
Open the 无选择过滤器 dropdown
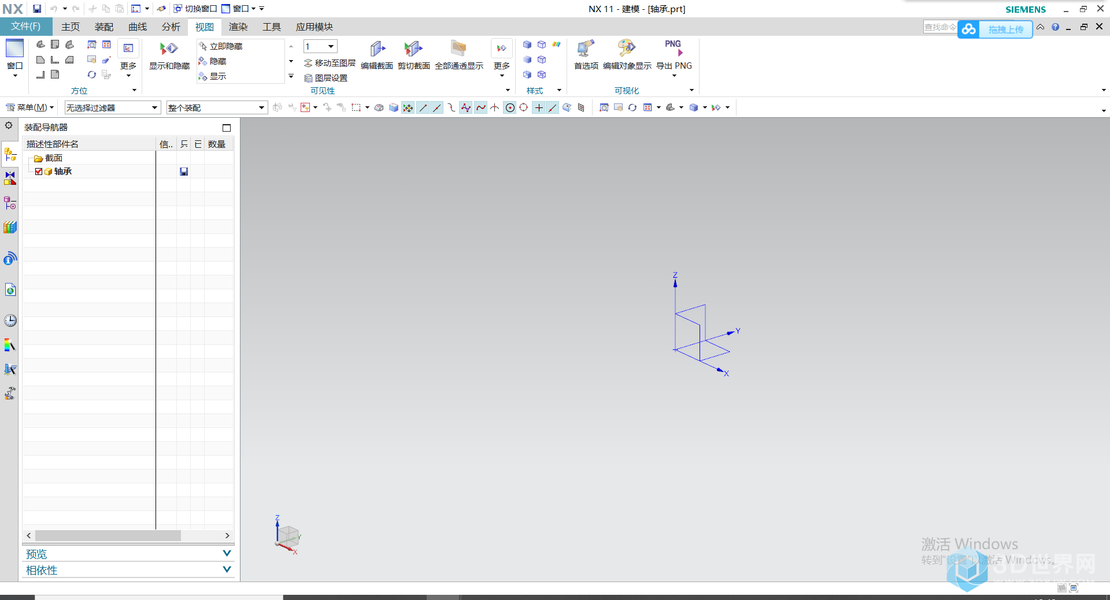pos(113,107)
